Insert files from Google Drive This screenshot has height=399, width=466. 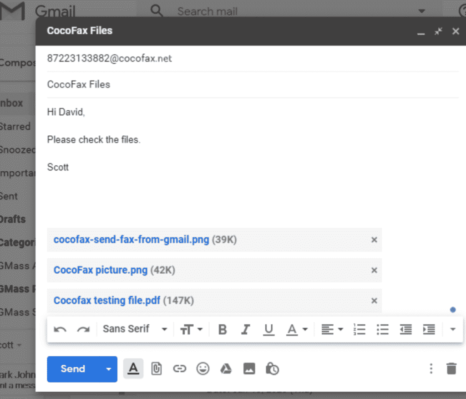coord(226,369)
